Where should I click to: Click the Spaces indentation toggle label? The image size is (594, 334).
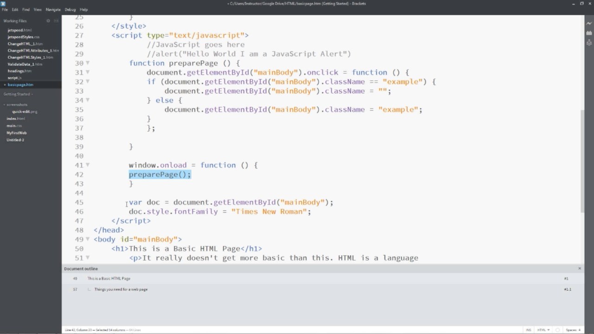(571, 330)
